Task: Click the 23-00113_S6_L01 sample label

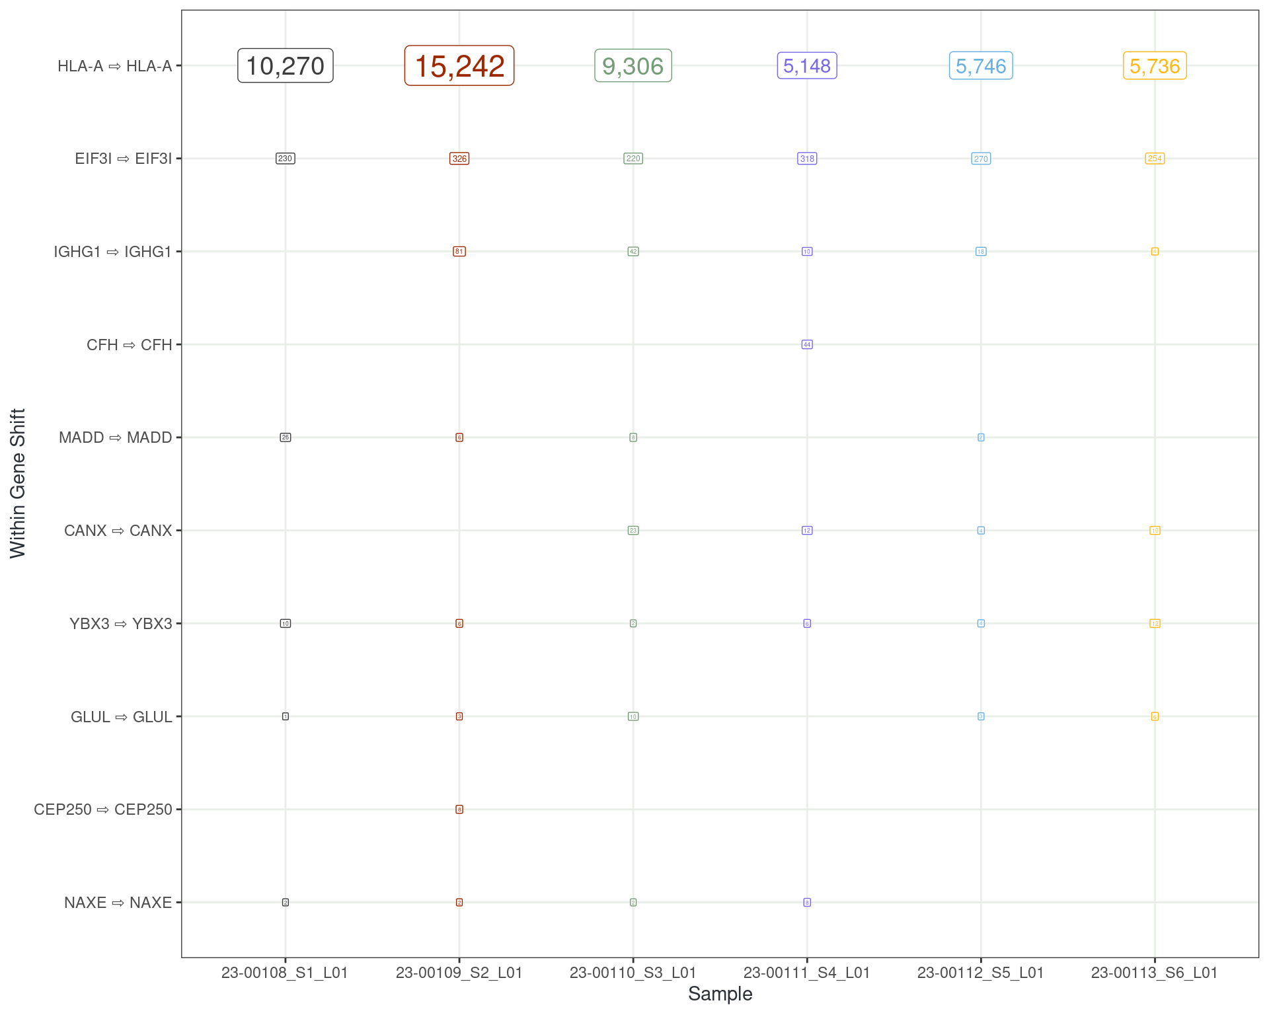Action: [1155, 973]
